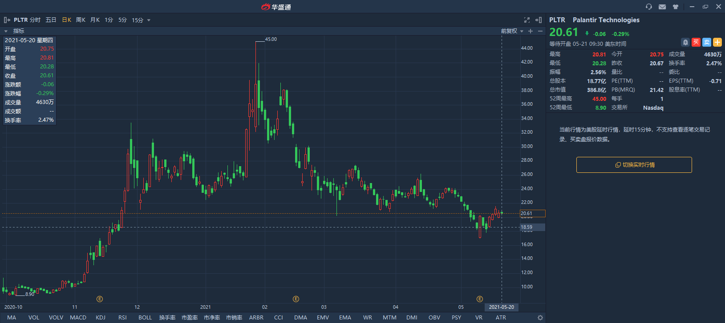The height and width of the screenshot is (323, 725).
Task: Open customer service headset icon
Action: tap(649, 7)
